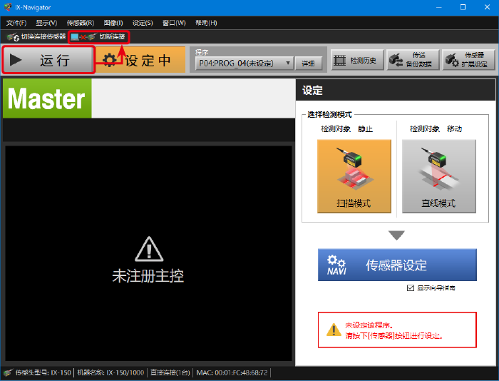
Task: Select 直线模式 line mode
Action: (x=438, y=176)
